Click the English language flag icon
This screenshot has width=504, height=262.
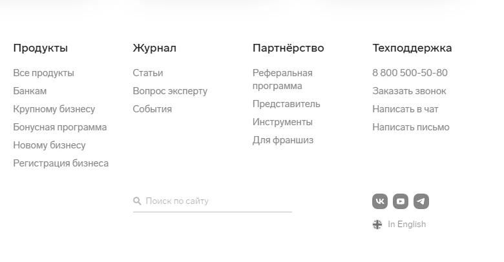point(377,225)
